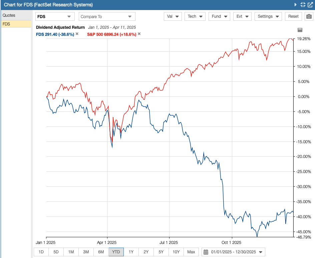The width and height of the screenshot is (315, 258).
Task: Remove the S&P 500 series via its x
Action: (x=139, y=33)
